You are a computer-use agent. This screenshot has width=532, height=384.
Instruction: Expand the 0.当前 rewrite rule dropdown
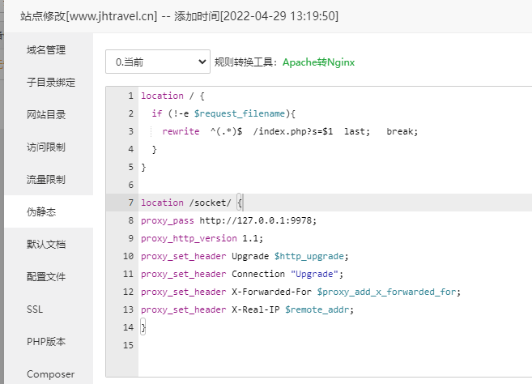click(157, 62)
